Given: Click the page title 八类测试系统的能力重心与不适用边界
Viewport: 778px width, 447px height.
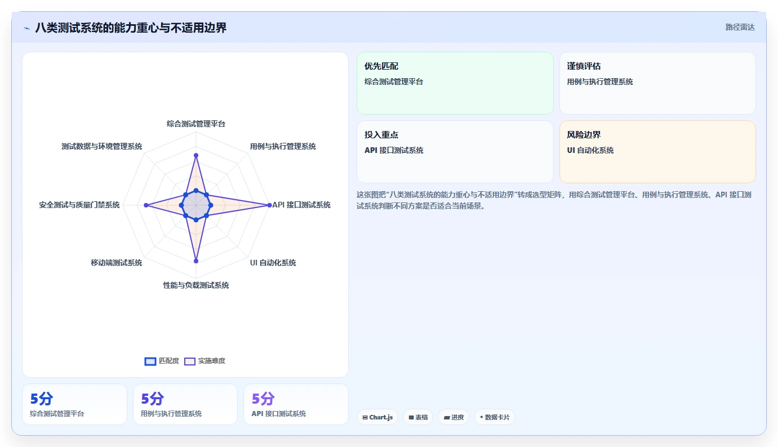Looking at the screenshot, I should coord(131,28).
